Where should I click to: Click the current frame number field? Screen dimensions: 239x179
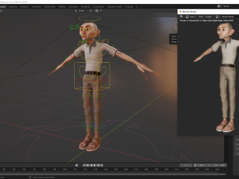pyautogui.click(x=186, y=165)
